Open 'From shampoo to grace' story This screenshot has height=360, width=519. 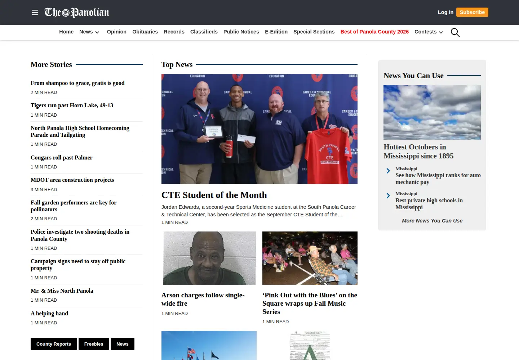point(77,83)
